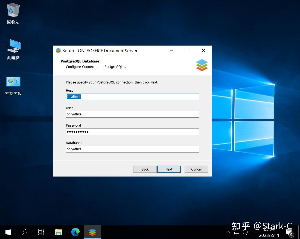Click the Cancel button to abort setup
Image resolution: width=300 pixels, height=239 pixels.
point(196,169)
